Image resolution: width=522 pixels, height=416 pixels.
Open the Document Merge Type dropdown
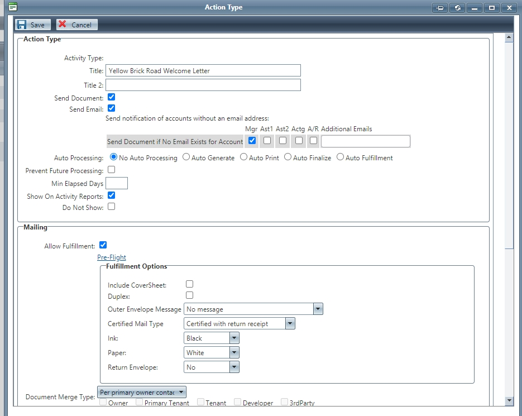181,391
